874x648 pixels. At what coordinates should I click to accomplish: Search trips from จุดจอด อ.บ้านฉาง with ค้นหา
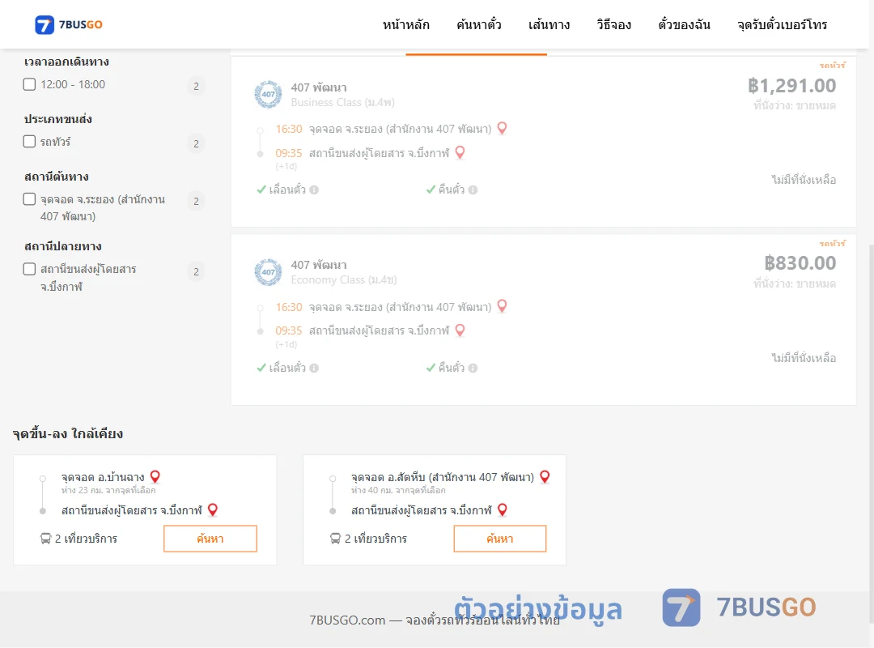pos(210,539)
